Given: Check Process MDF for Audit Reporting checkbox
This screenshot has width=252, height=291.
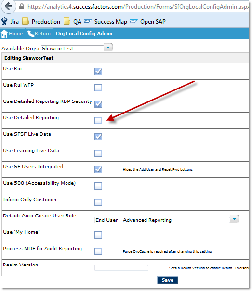Looking at the screenshot, I should coord(98,251).
